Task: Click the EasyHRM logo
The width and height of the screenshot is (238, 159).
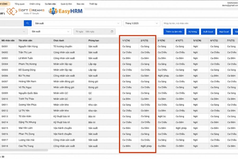Action: tap(66, 11)
